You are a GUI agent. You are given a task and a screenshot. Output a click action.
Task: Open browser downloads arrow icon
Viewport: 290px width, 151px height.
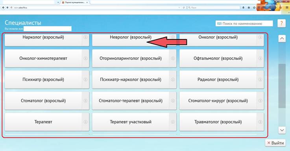243,7
